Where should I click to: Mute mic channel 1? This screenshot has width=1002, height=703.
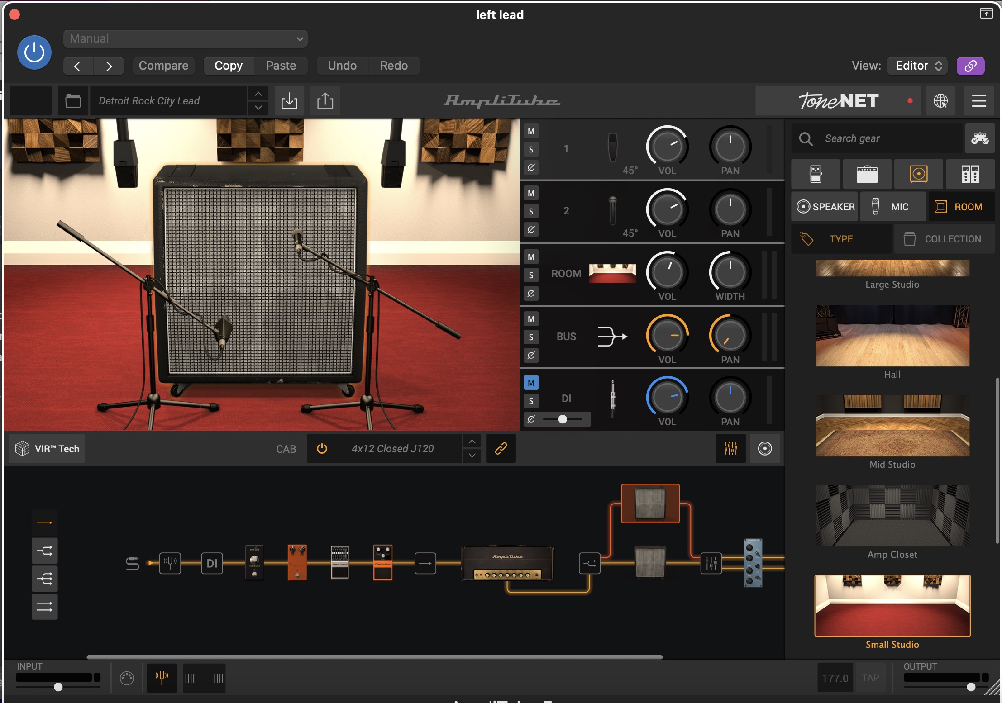[x=531, y=132]
